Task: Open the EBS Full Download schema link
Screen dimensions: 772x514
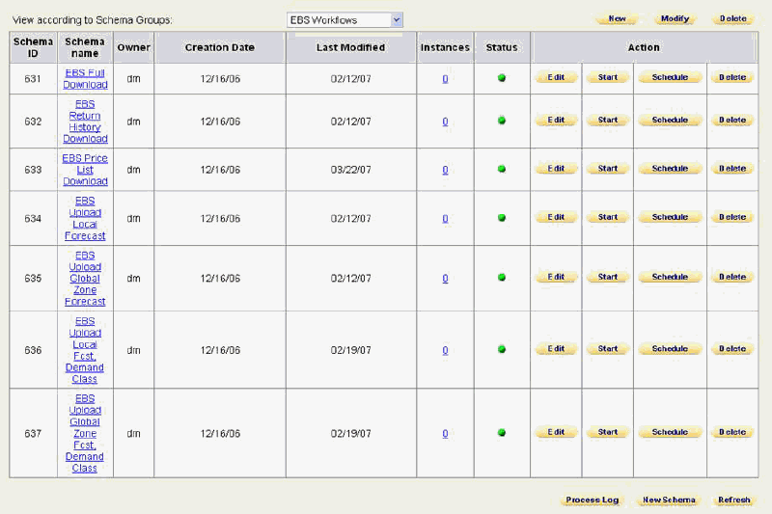Action: click(85, 79)
